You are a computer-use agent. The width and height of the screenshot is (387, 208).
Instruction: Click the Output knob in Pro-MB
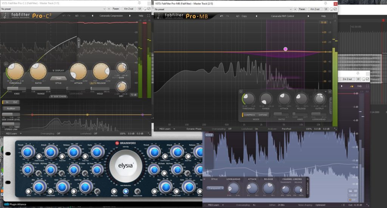(319, 99)
